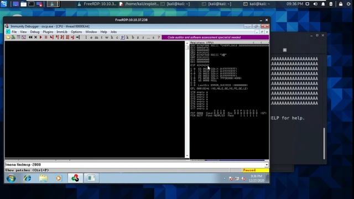Open Windows Explorer folder from taskbar
354x199 pixels.
(43, 178)
